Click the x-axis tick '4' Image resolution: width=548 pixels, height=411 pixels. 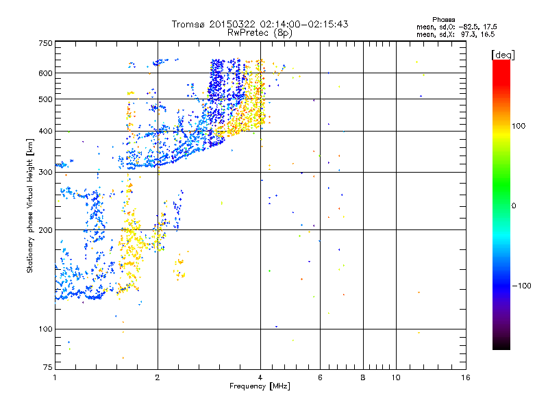(x=260, y=377)
